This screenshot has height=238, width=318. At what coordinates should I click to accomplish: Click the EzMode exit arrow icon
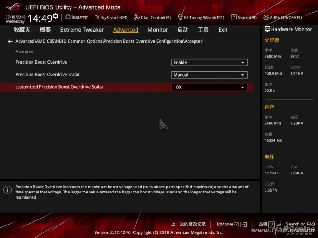(244, 225)
